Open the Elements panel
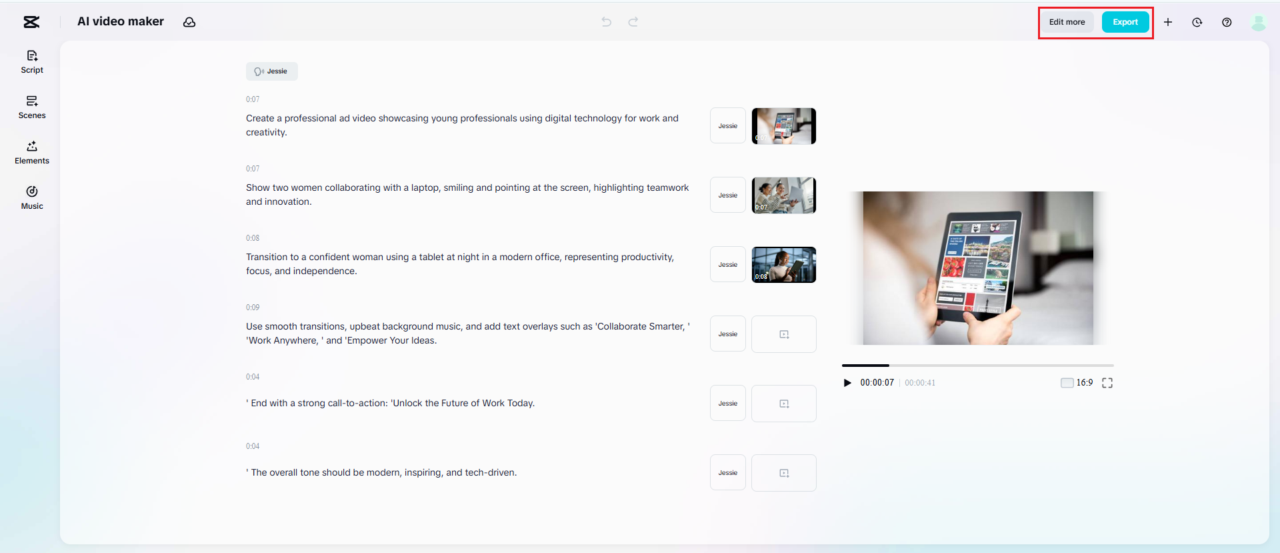Screen dimensions: 1280x553 [x=32, y=152]
